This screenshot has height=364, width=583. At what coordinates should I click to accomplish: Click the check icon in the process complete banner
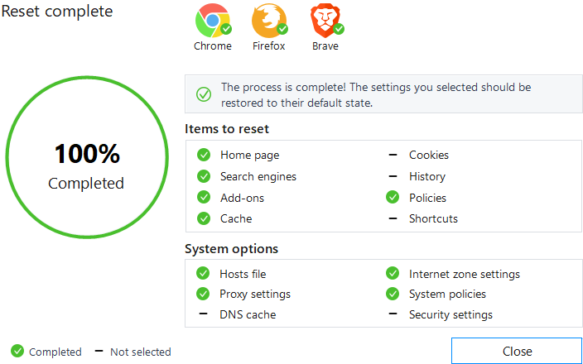[204, 94]
